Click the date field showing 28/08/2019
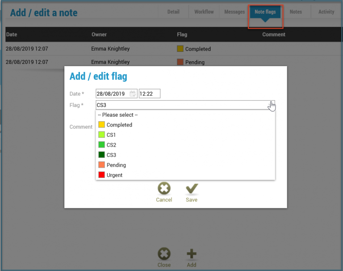 click(x=112, y=94)
